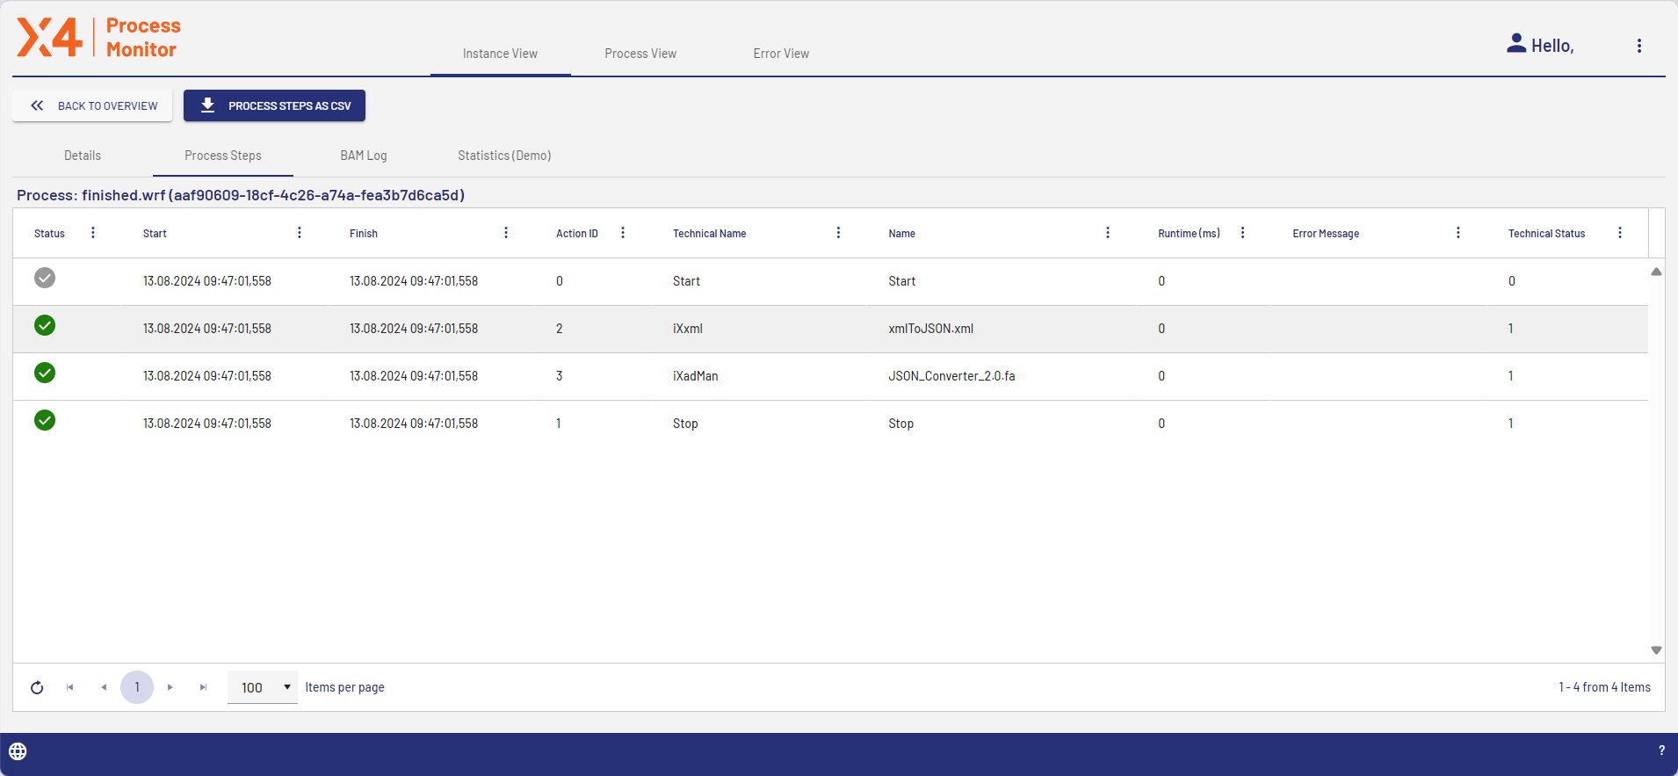Open the Error View tab
The width and height of the screenshot is (1678, 776).
click(x=780, y=54)
